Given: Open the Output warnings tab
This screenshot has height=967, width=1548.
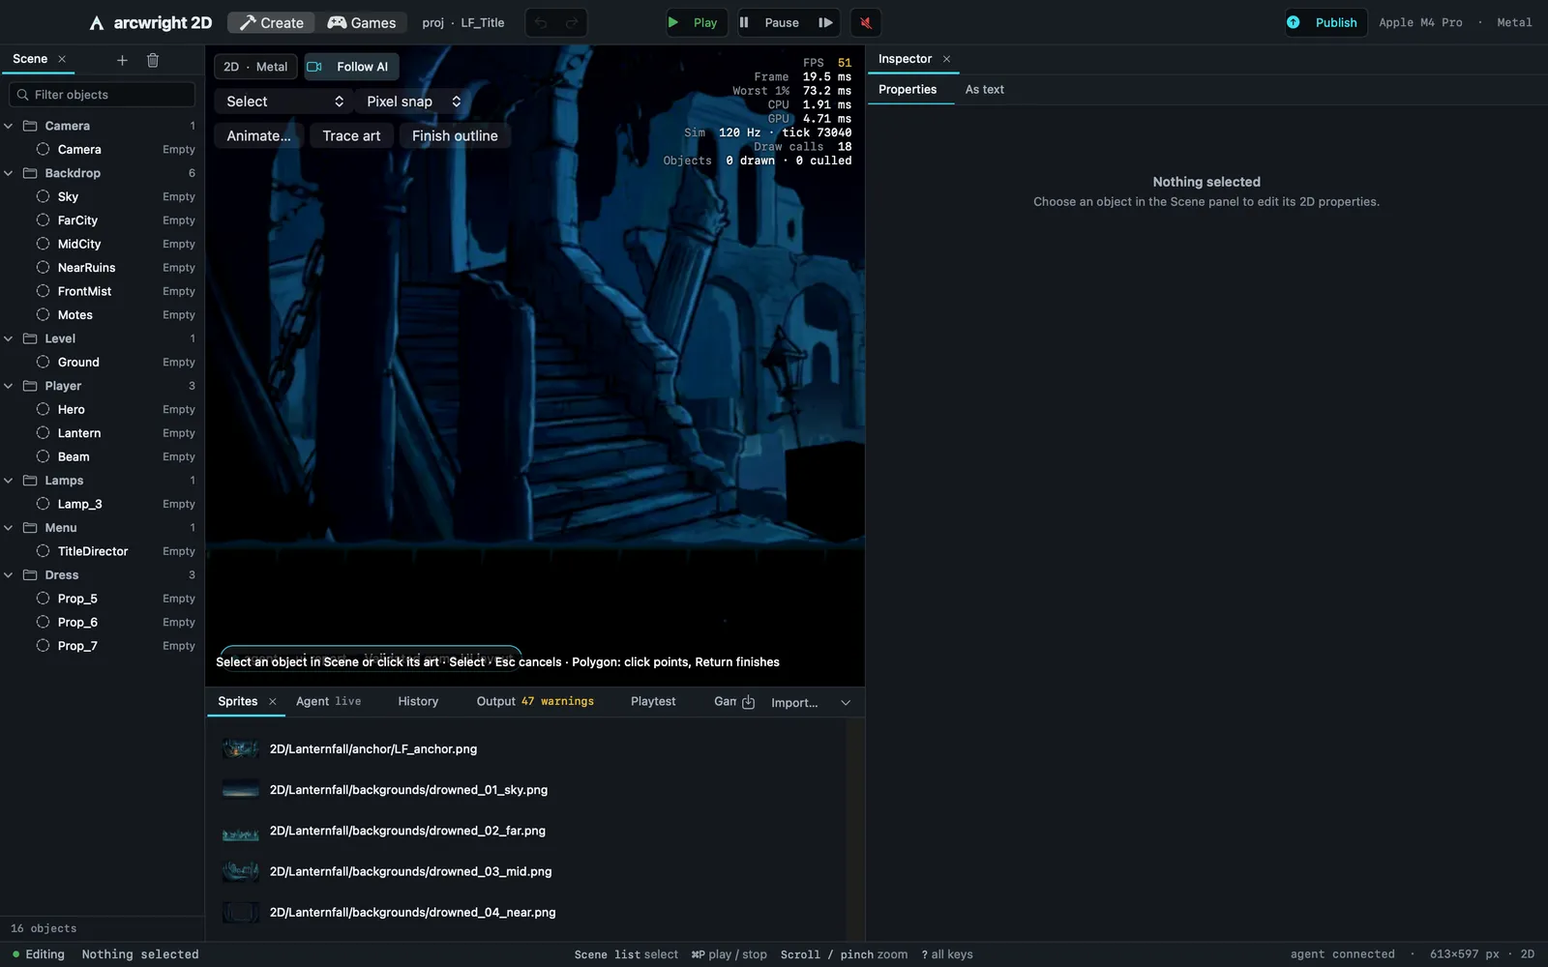Looking at the screenshot, I should (535, 701).
